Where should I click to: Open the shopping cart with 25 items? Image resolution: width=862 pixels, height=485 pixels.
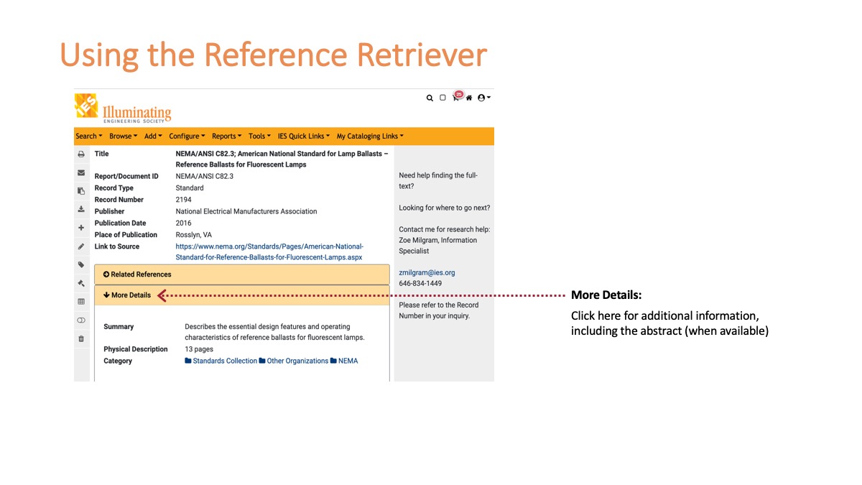[456, 97]
